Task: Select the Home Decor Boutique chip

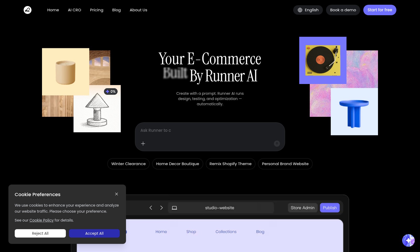Action: pos(178,164)
